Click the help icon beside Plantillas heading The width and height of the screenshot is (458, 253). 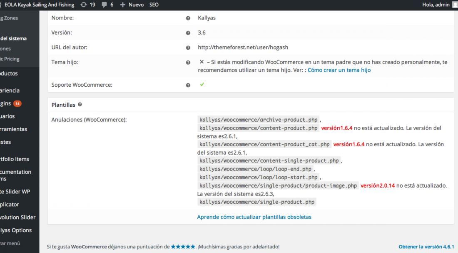click(x=80, y=105)
